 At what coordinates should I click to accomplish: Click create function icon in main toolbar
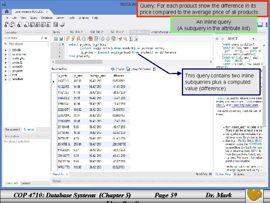click(x=49, y=25)
